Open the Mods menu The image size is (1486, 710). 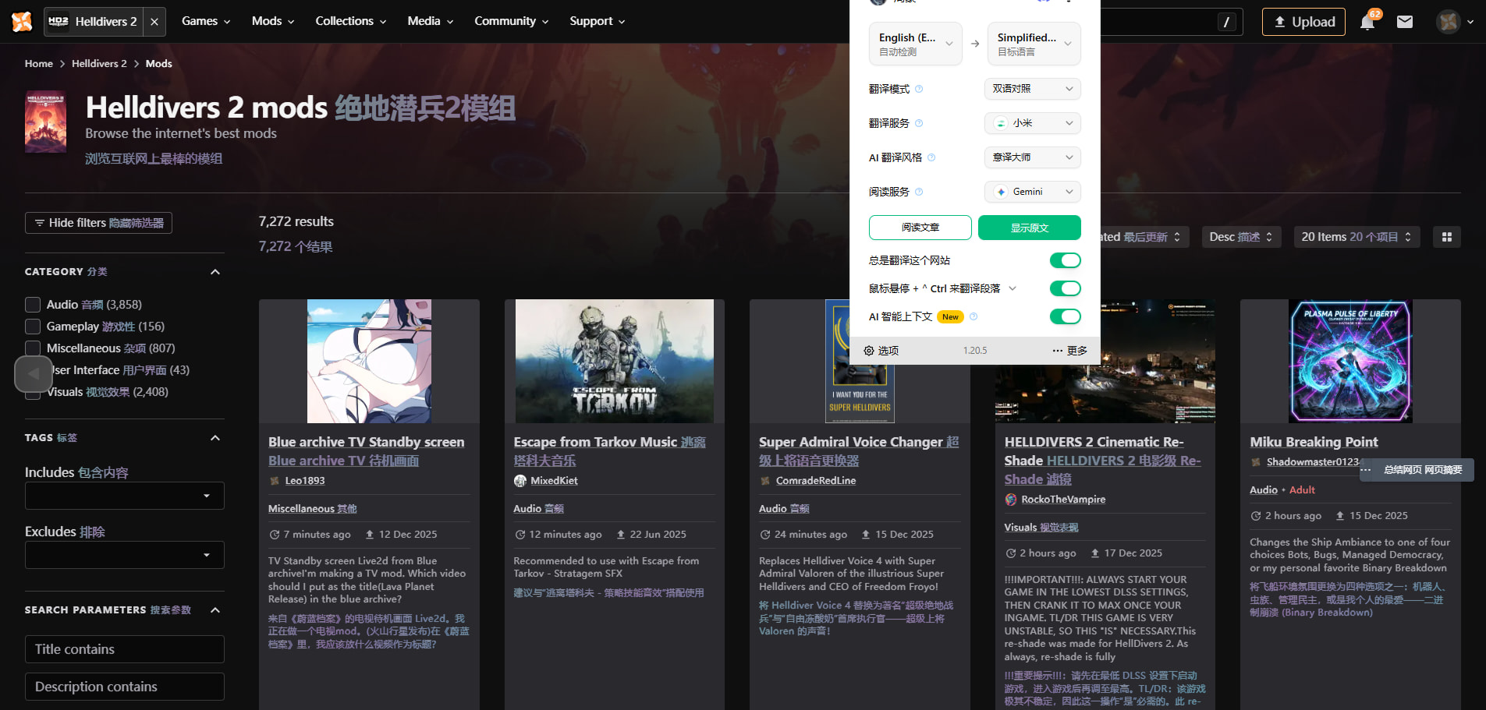click(x=272, y=22)
